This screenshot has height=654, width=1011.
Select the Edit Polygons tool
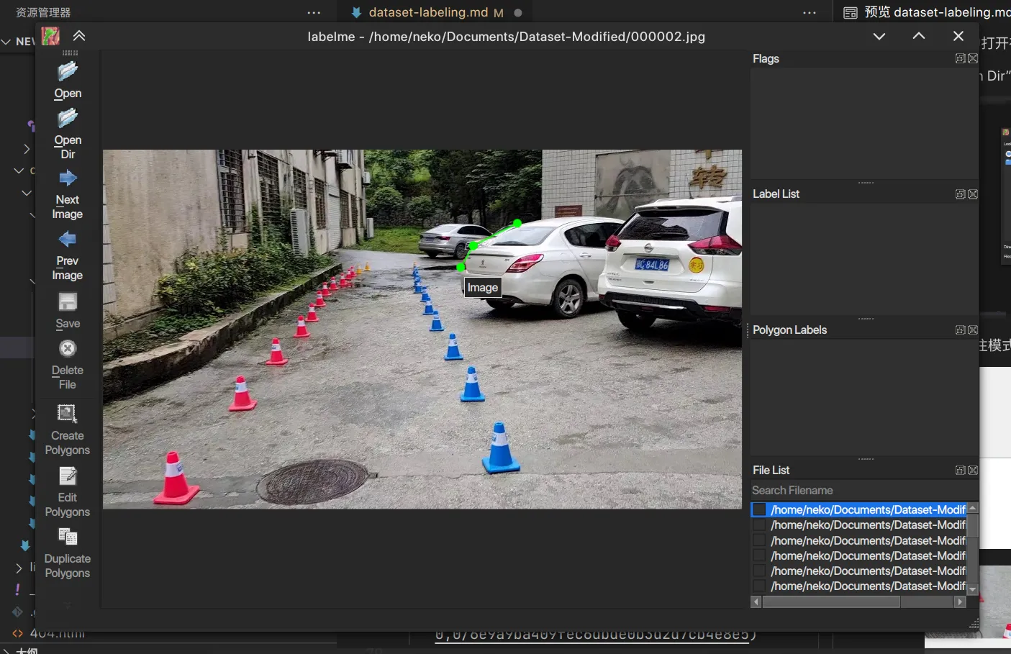(68, 476)
